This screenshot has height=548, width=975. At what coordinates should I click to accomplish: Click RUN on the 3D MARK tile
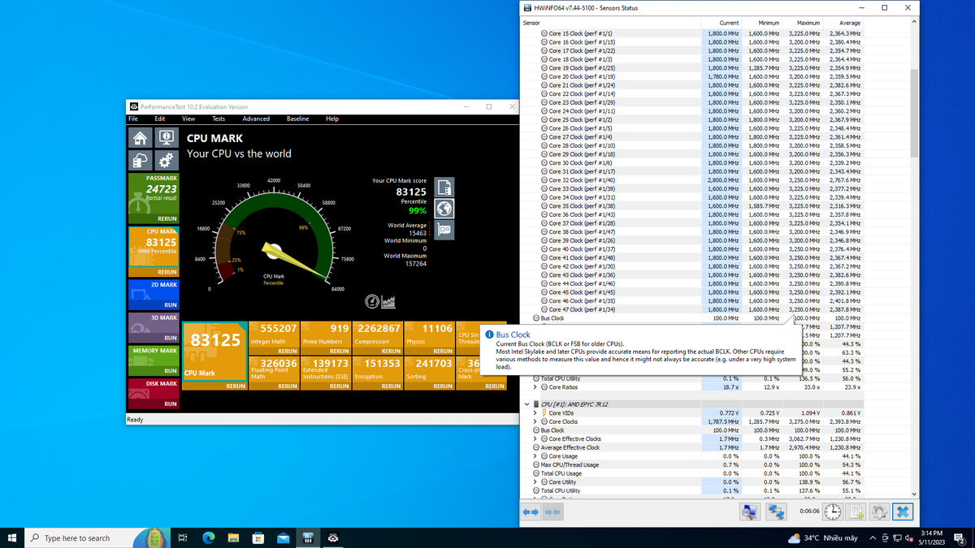coord(171,338)
